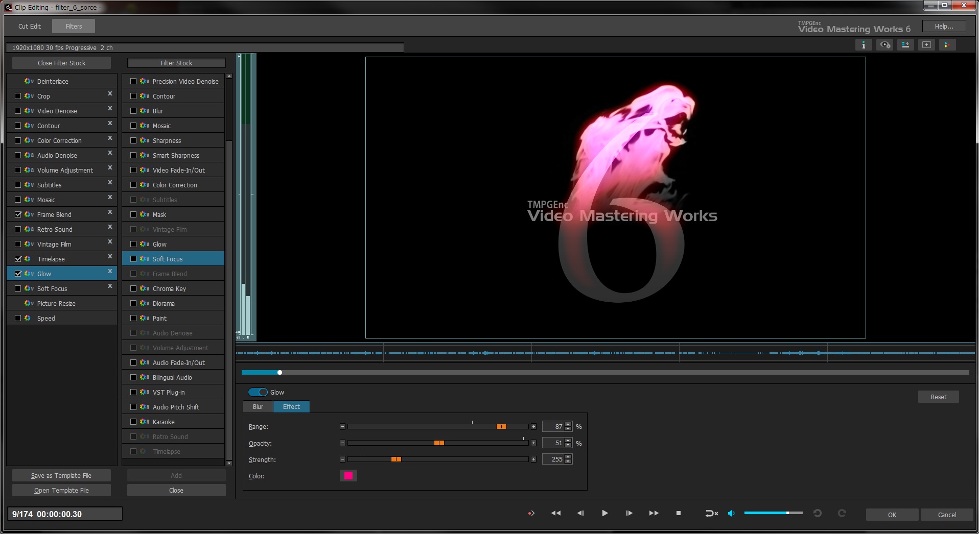Check the Speed filter checkbox
The width and height of the screenshot is (979, 534).
(x=18, y=318)
